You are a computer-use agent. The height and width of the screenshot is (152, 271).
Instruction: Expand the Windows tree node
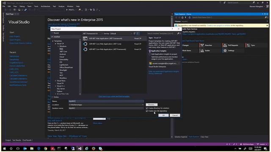pyautogui.click(x=58, y=46)
